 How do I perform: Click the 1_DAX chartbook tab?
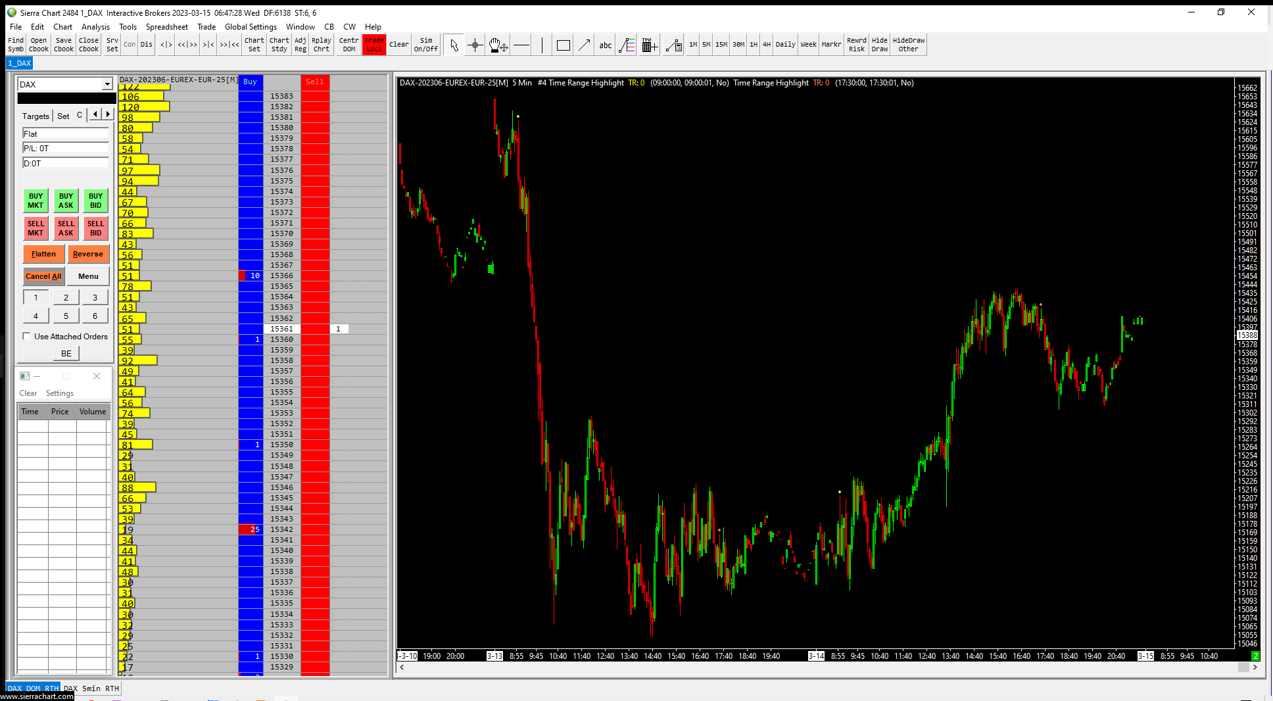point(20,63)
